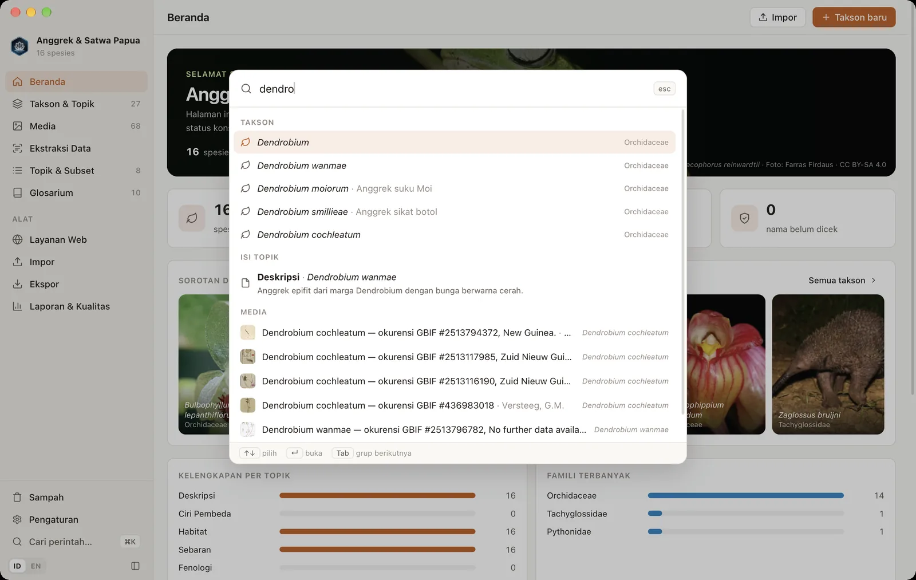Select Dendrobium cochleatum taxon result
The height and width of the screenshot is (580, 916).
point(455,235)
